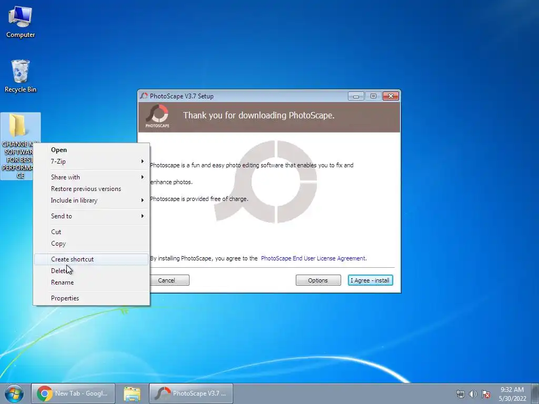Click 'Photoscape is provided free of charge.' text

[199, 199]
